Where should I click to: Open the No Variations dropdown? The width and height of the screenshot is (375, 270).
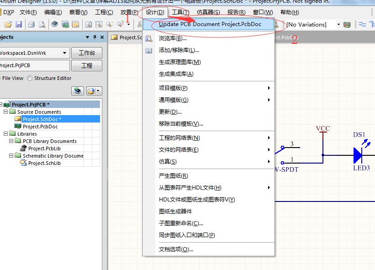339,24
